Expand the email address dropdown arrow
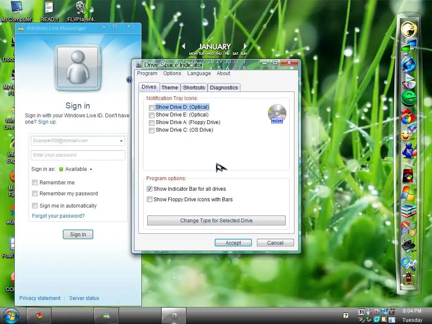Screen dimensions: 432x324 tap(121, 141)
